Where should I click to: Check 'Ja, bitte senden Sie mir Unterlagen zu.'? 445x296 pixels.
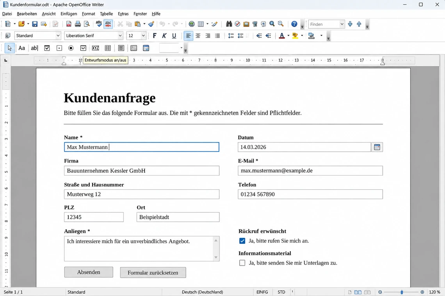(x=242, y=263)
